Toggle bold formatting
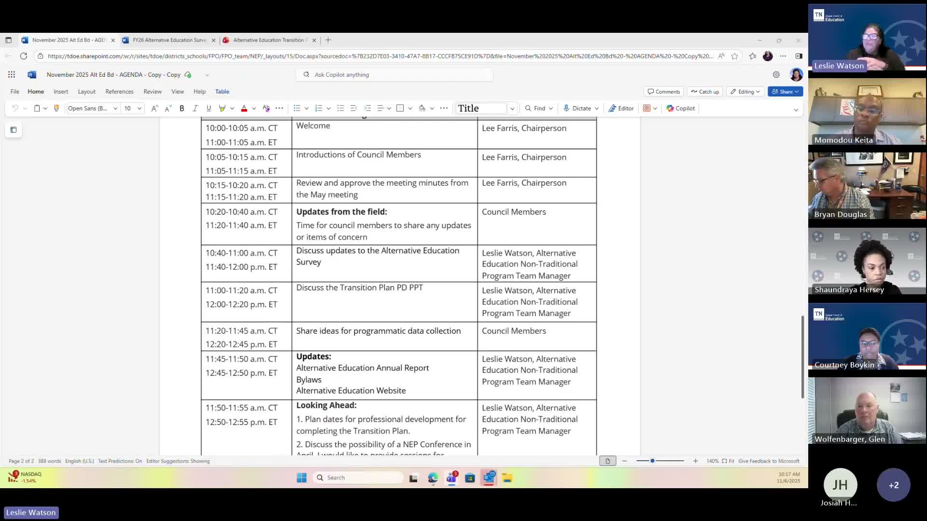This screenshot has width=927, height=521. (x=182, y=109)
